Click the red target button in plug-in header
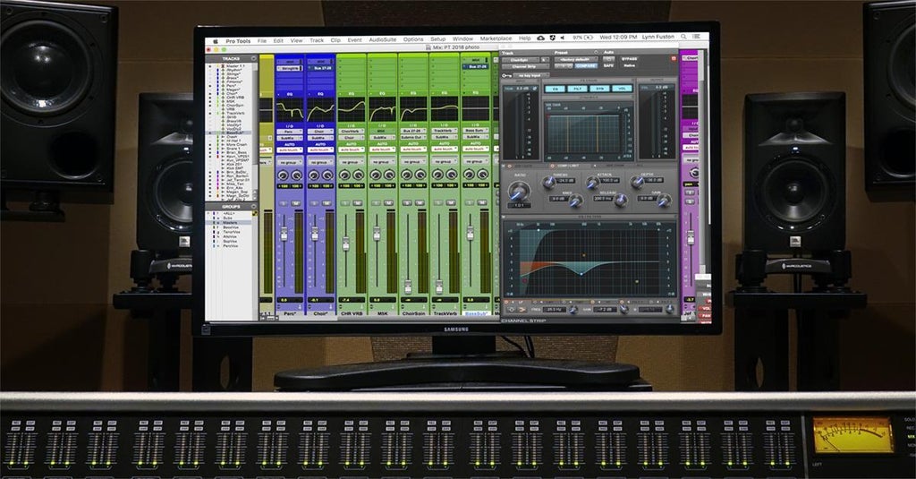The width and height of the screenshot is (916, 479). click(x=674, y=58)
